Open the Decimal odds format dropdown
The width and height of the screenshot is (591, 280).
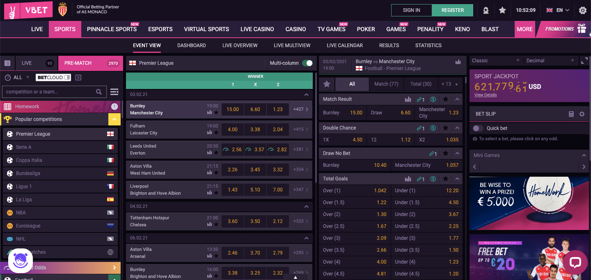coord(550,61)
